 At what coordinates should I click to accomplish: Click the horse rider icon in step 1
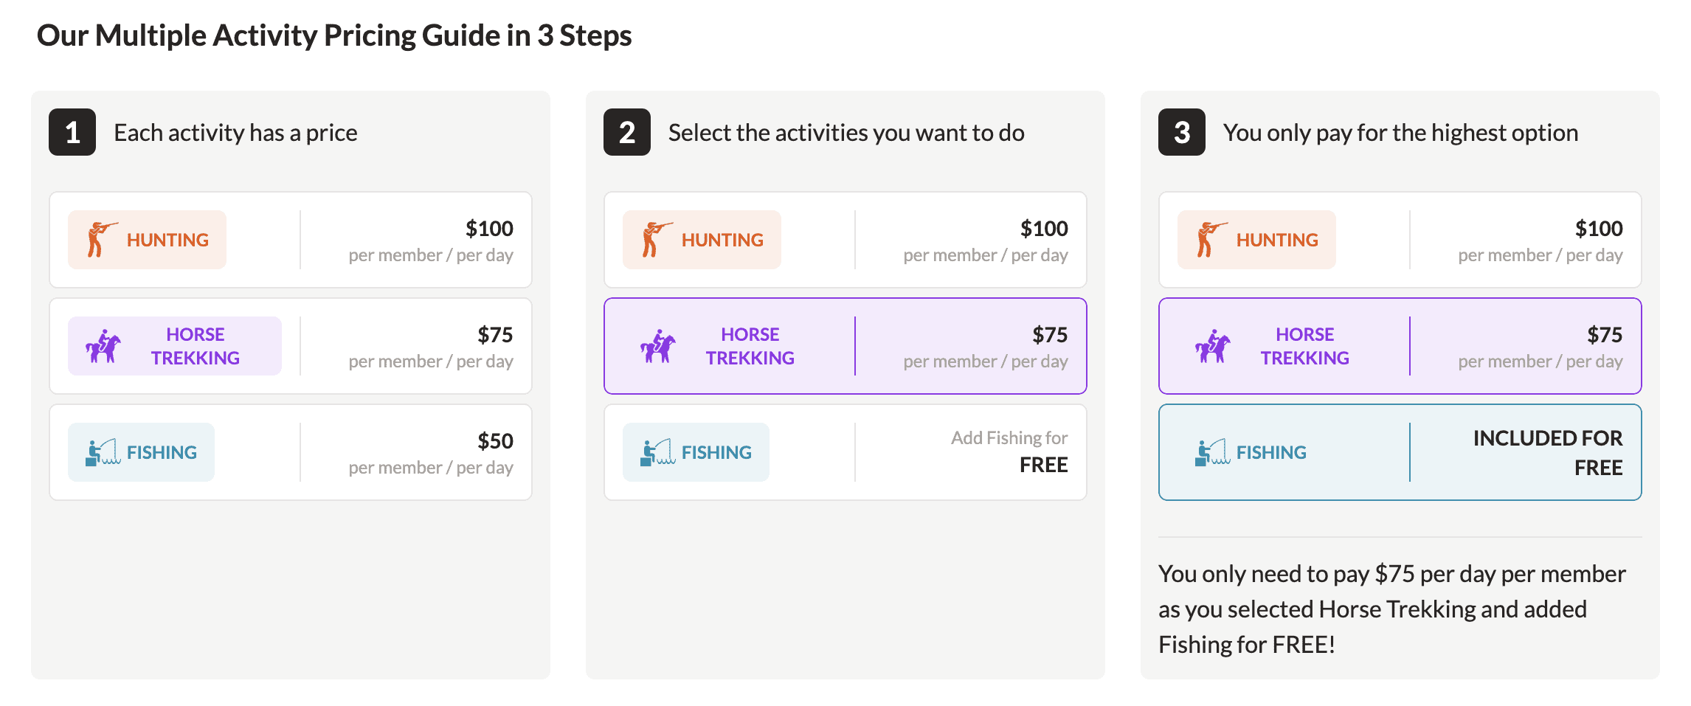coord(103,346)
